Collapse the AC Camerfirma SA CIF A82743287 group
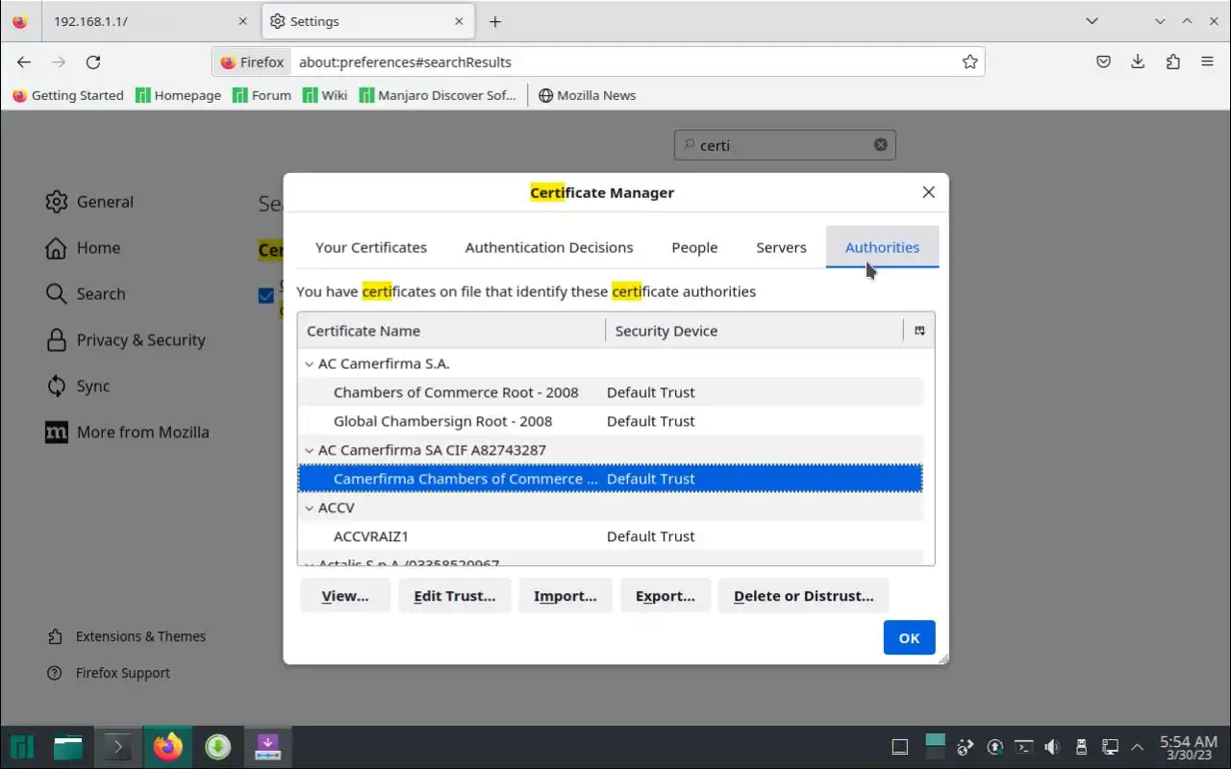Viewport: 1231px width, 769px height. [309, 451]
